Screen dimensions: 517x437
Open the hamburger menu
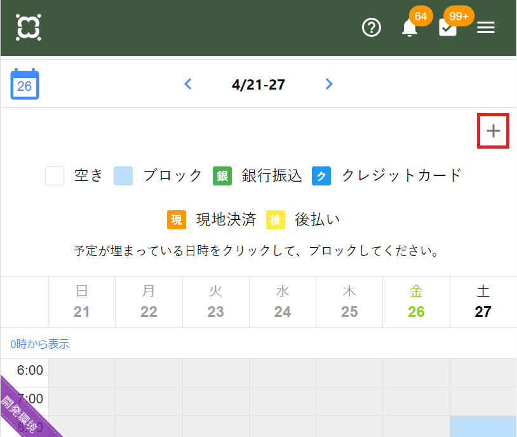pos(486,28)
